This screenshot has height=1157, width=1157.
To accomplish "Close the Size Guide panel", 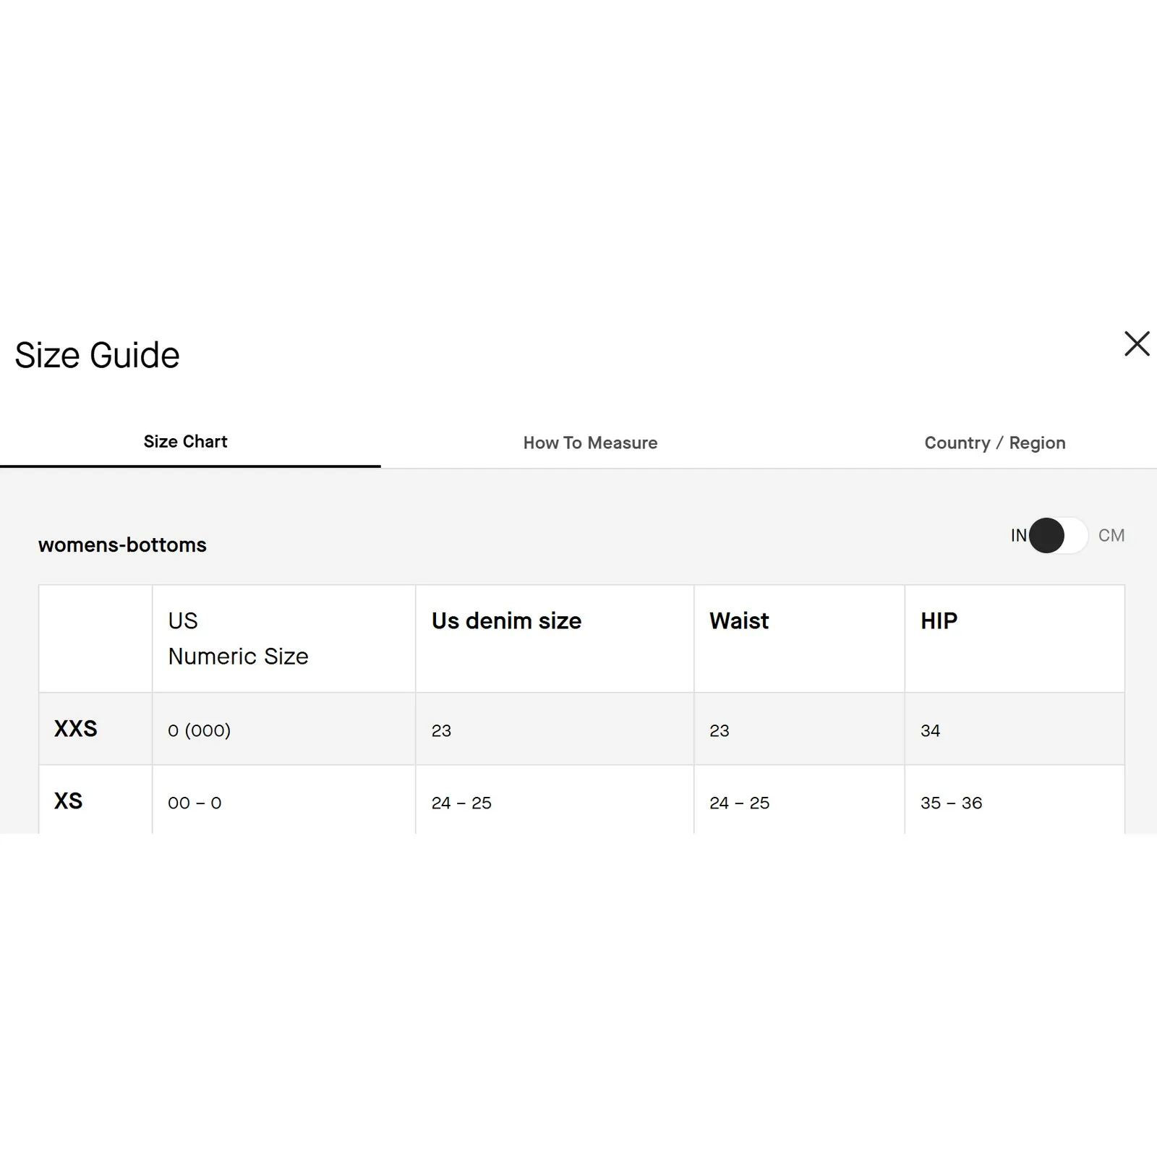I will [x=1137, y=343].
